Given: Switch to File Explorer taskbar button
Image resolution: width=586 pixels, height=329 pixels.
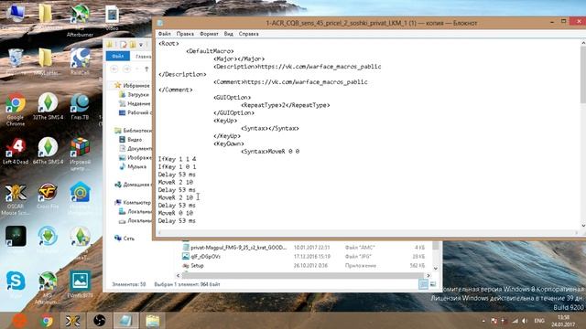Looking at the screenshot, I should click(x=153, y=321).
